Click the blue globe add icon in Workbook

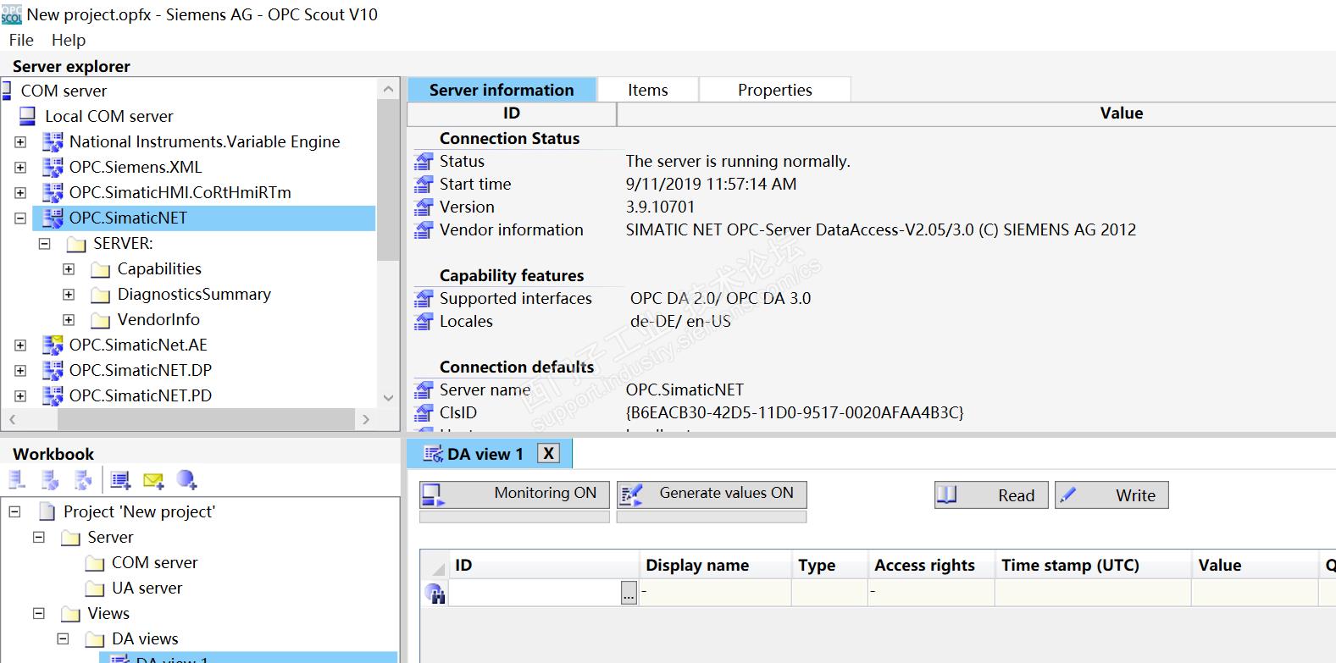coord(186,481)
